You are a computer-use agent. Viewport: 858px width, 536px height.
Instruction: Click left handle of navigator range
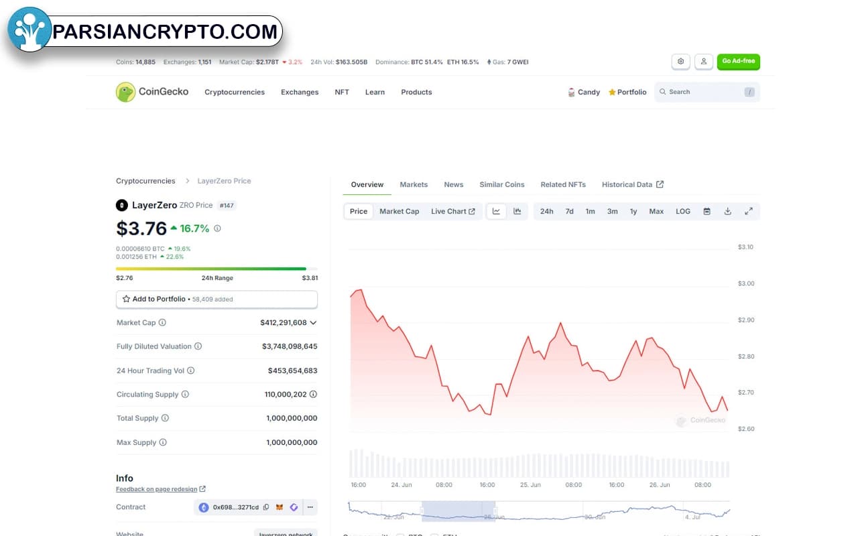(x=422, y=511)
